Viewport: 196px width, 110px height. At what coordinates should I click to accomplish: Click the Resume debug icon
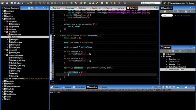(48, 3)
